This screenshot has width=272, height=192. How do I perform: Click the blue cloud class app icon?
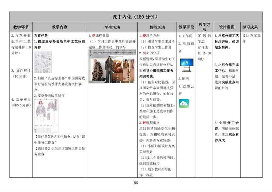pos(184,103)
